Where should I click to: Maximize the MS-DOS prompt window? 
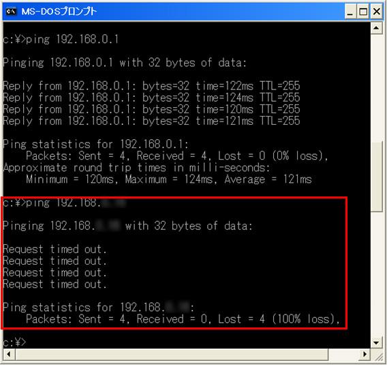pos(363,12)
